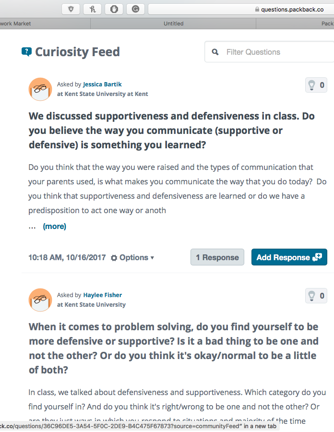Open the Options dropdown under the first question

[132, 258]
